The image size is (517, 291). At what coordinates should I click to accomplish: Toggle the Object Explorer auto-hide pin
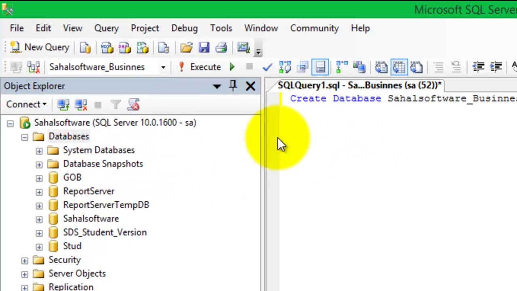233,86
